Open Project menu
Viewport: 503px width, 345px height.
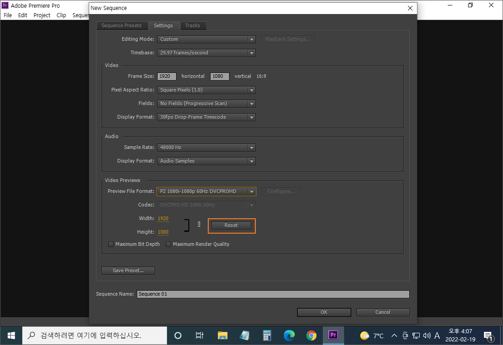click(x=42, y=15)
